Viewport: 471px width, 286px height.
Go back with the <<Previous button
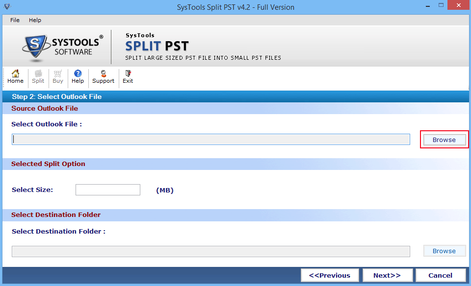(330, 275)
